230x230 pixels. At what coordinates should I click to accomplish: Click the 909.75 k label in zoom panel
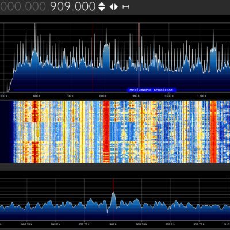pos(199,224)
